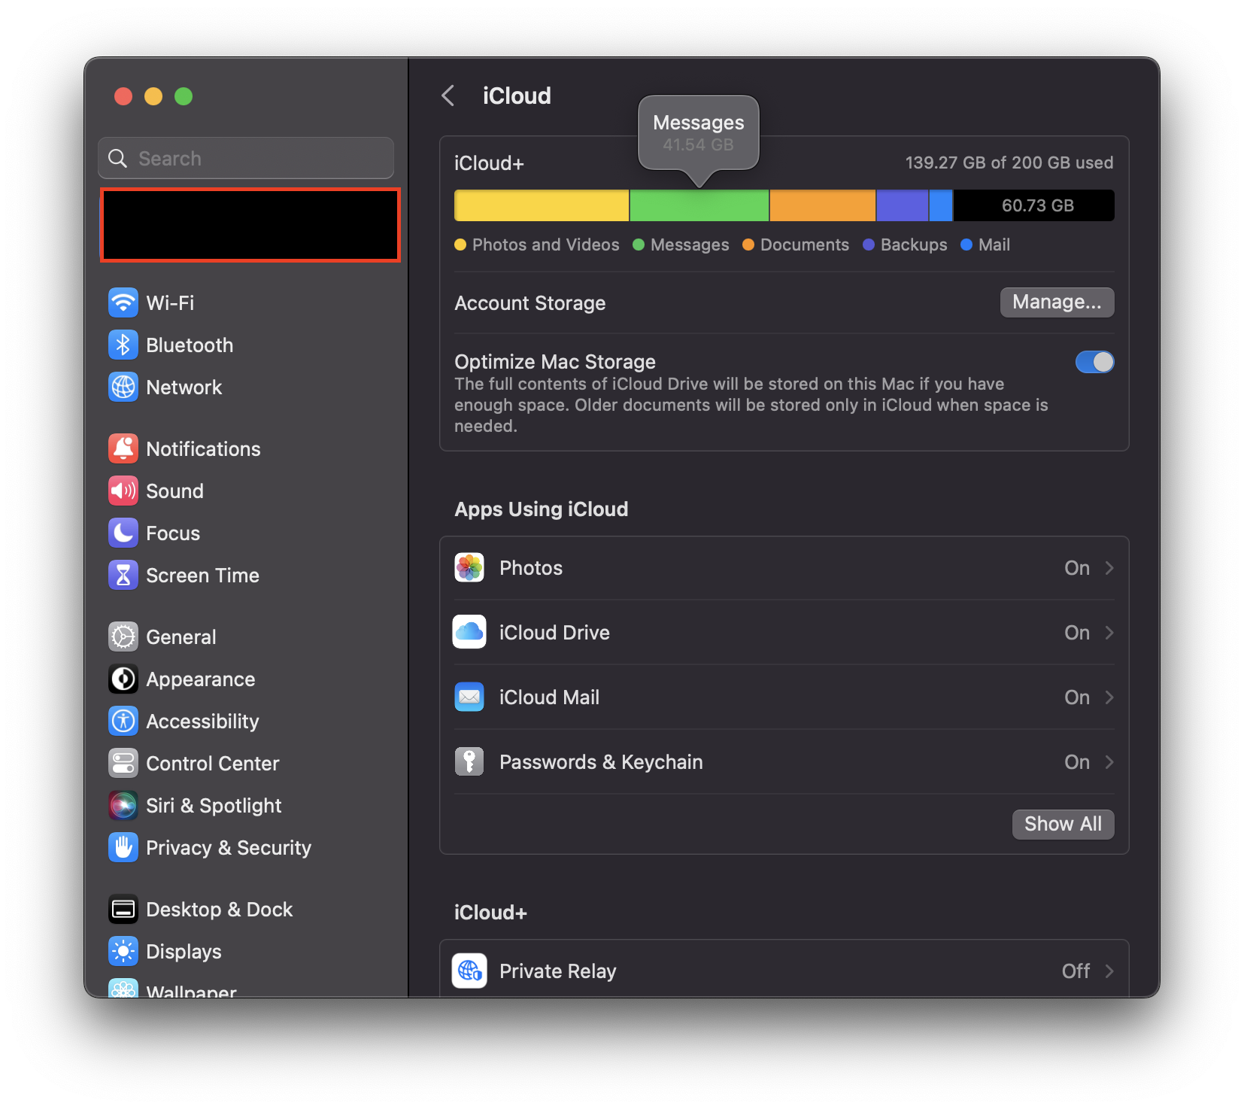Click the yellow Photos and Videos segment
The width and height of the screenshot is (1244, 1109).
[542, 205]
